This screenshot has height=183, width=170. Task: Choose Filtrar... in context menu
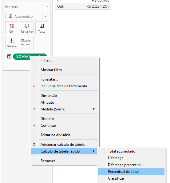pos(65,60)
